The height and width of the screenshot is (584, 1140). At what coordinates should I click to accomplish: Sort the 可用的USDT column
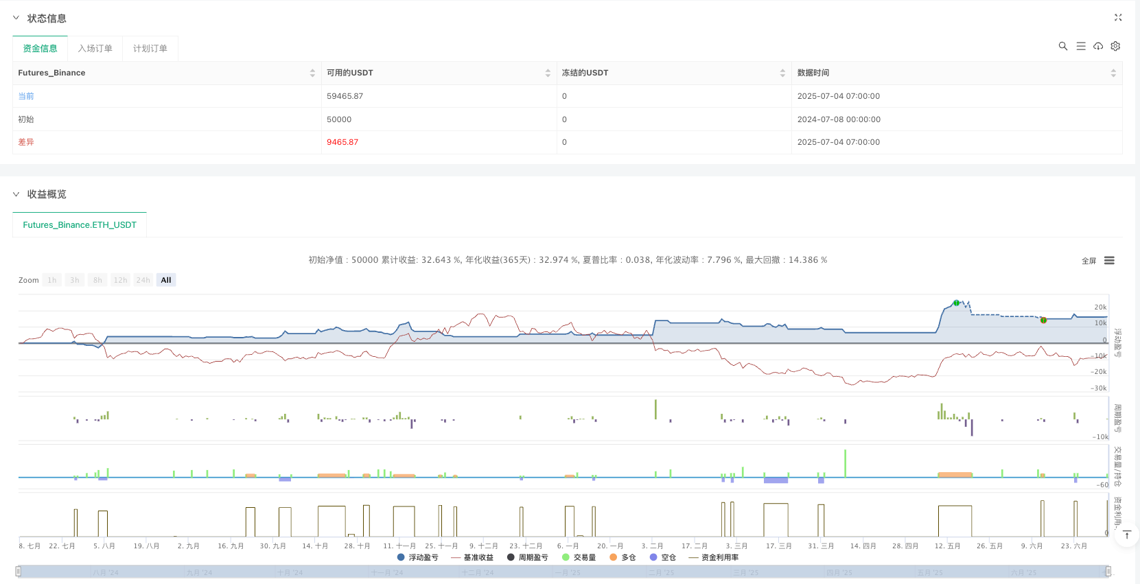(547, 73)
